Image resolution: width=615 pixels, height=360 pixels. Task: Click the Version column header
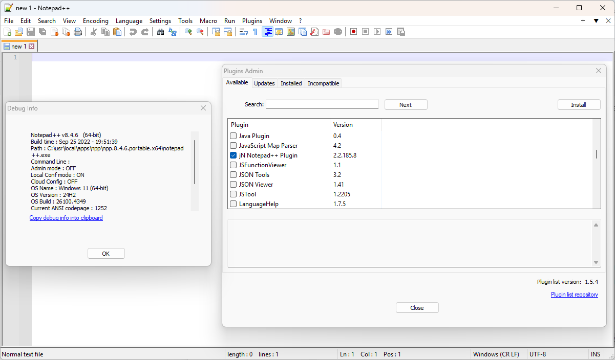[355, 125]
